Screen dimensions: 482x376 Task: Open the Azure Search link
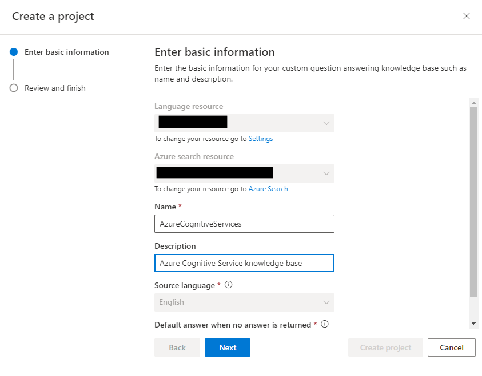(268, 189)
